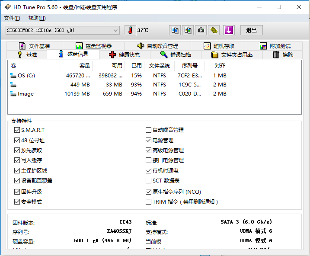
Task: Select the 磁盘信息 tab
Action: [x=74, y=54]
